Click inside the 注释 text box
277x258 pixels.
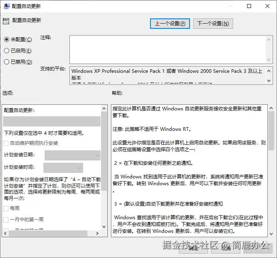(168, 50)
